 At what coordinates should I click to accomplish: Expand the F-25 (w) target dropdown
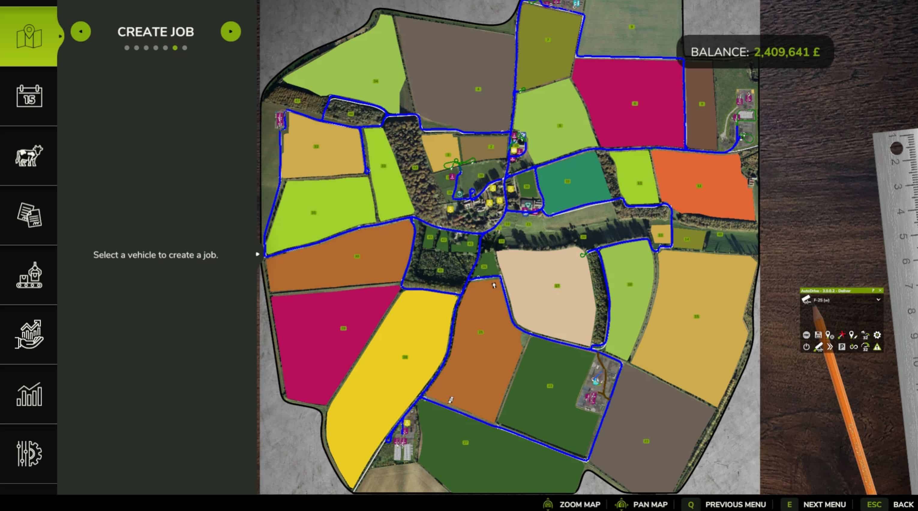(878, 300)
